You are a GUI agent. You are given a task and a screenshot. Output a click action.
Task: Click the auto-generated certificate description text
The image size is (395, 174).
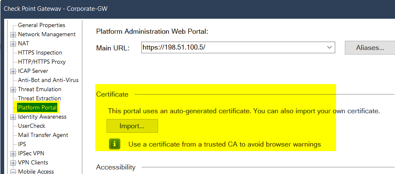244,111
